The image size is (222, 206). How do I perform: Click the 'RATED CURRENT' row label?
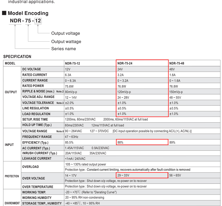pos(35,75)
